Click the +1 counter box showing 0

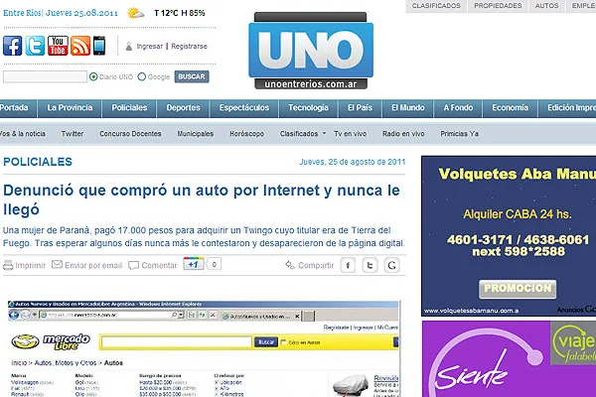(x=214, y=264)
